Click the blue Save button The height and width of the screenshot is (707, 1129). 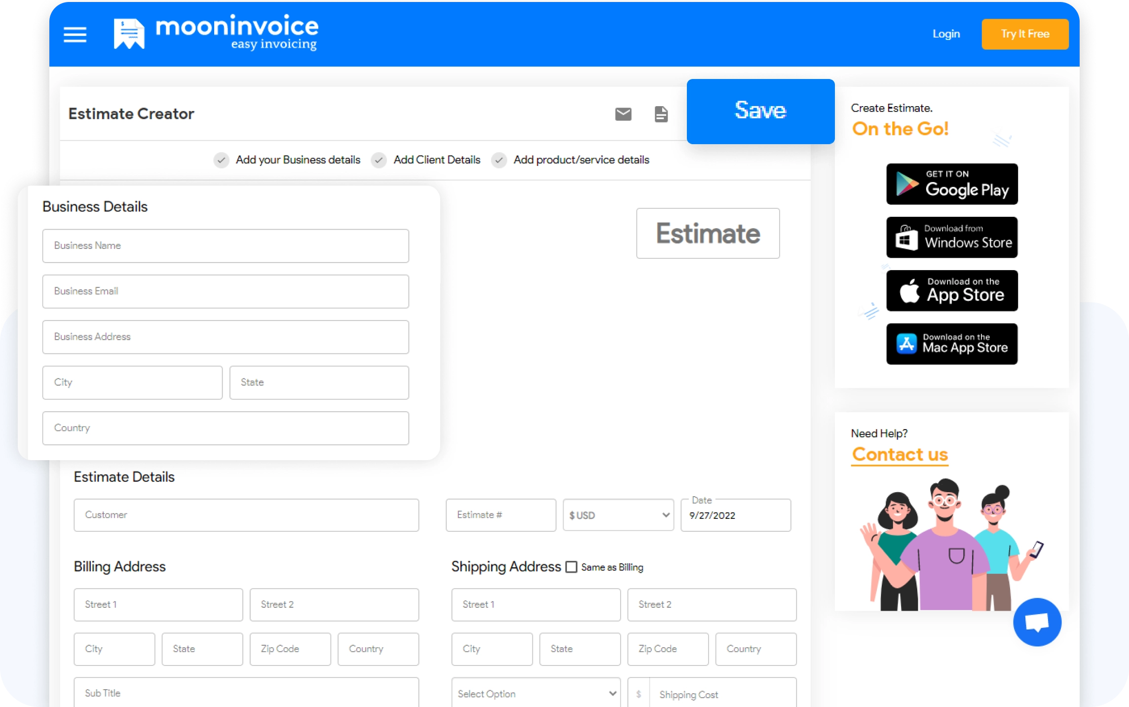coord(760,111)
